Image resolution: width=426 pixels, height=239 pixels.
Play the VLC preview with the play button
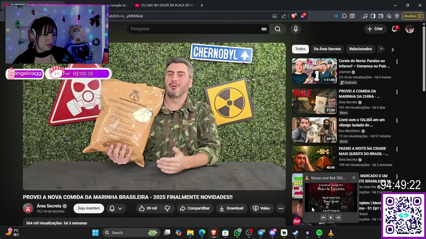[331, 218]
